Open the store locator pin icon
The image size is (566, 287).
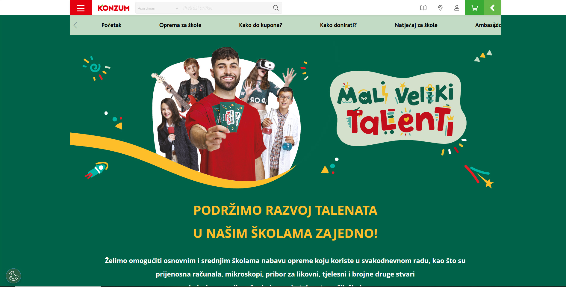click(440, 8)
